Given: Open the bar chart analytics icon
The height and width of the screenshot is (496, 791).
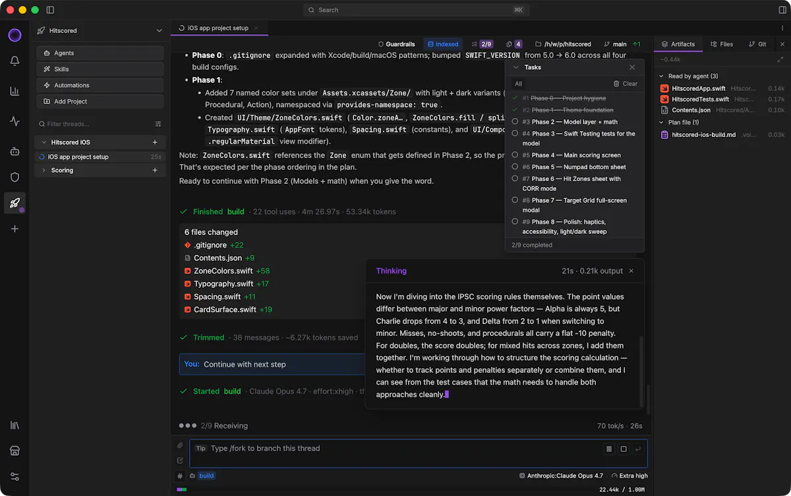Looking at the screenshot, I should [x=15, y=91].
